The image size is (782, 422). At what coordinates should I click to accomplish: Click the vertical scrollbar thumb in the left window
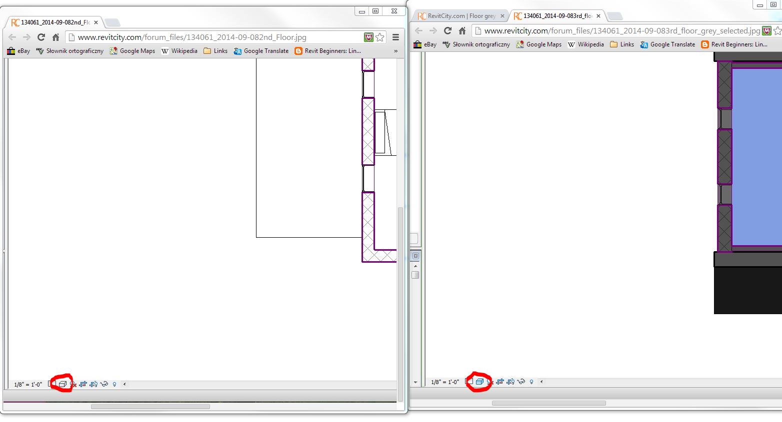click(x=400, y=304)
